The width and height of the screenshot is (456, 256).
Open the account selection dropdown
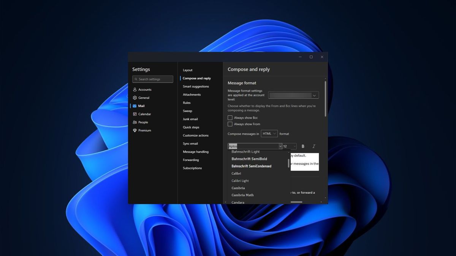pos(293,95)
